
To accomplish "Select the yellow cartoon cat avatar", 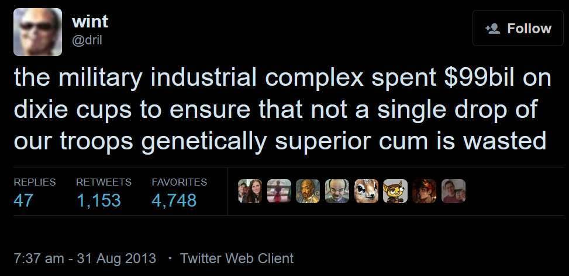I will tap(395, 191).
